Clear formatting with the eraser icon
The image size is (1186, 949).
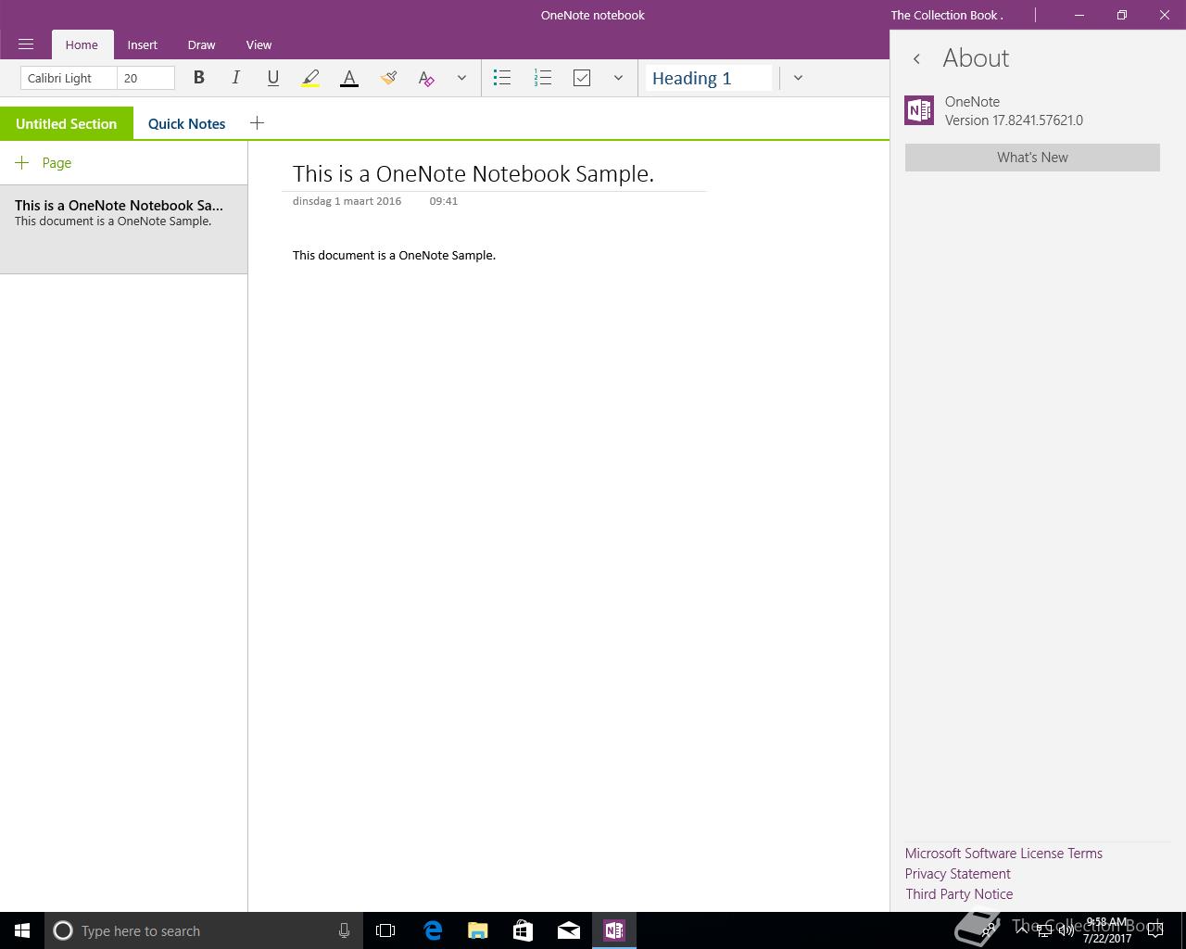coord(426,79)
